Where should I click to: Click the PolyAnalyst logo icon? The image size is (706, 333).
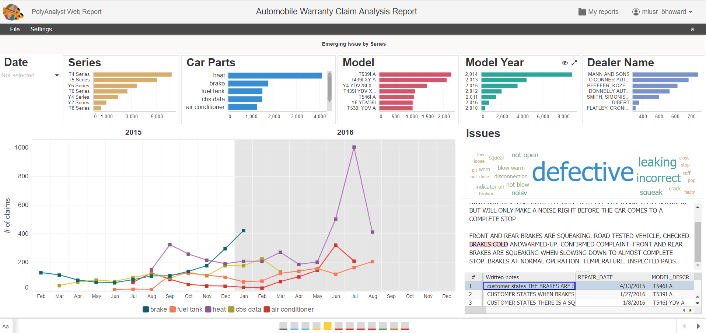point(13,12)
